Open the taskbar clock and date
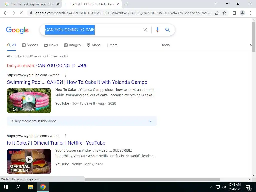The width and height of the screenshot is (256, 192). coord(234,187)
